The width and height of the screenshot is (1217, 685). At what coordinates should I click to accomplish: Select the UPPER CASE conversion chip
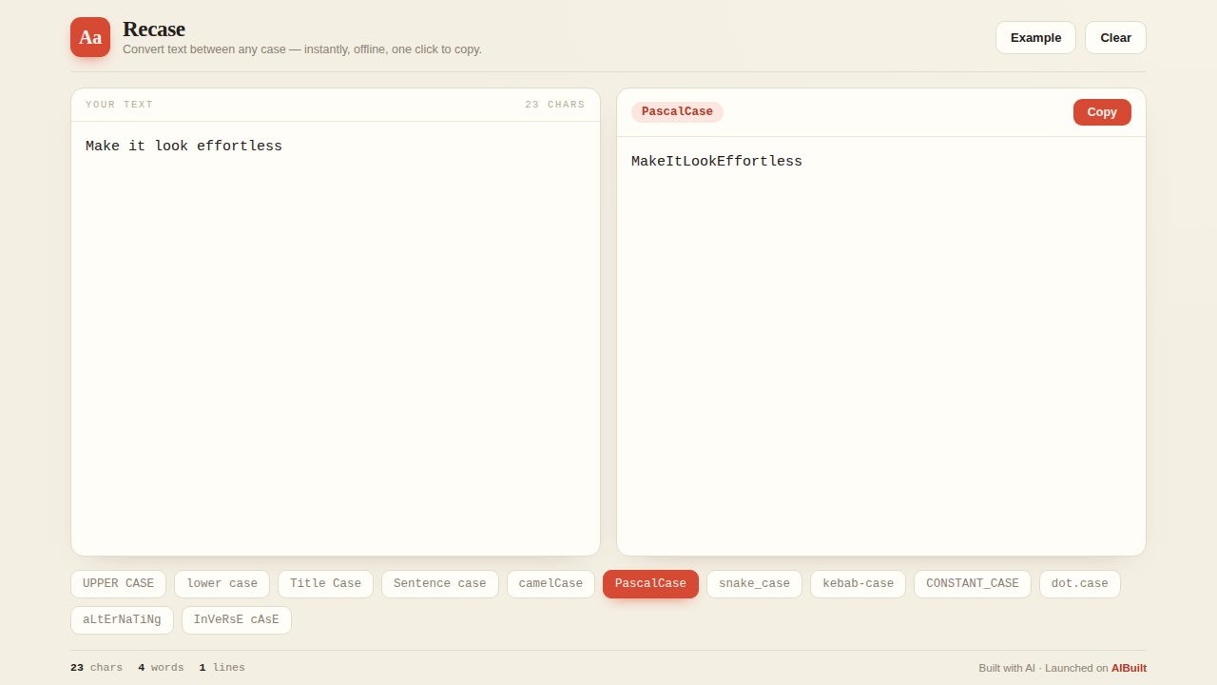point(118,584)
